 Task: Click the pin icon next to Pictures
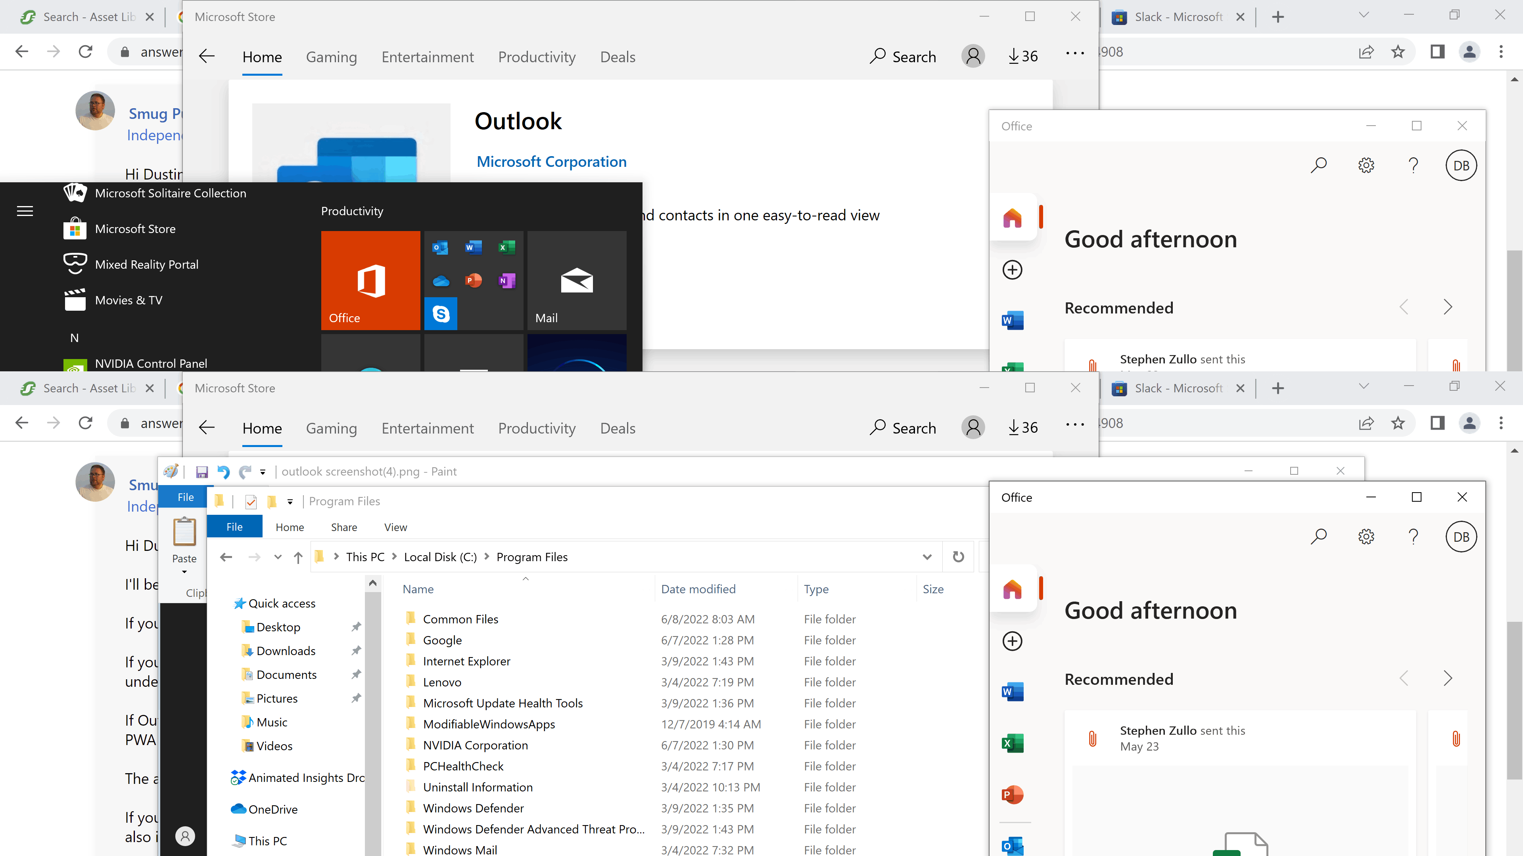(x=356, y=698)
